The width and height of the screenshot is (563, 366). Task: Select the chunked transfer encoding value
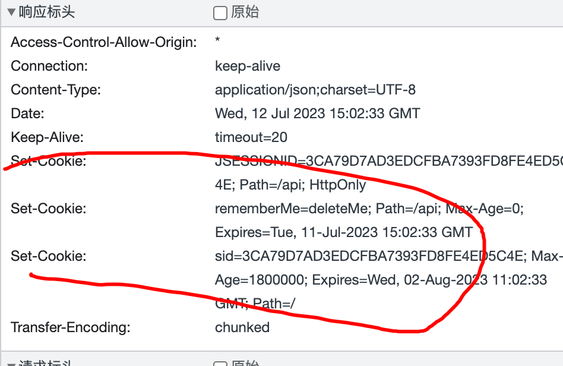point(242,327)
